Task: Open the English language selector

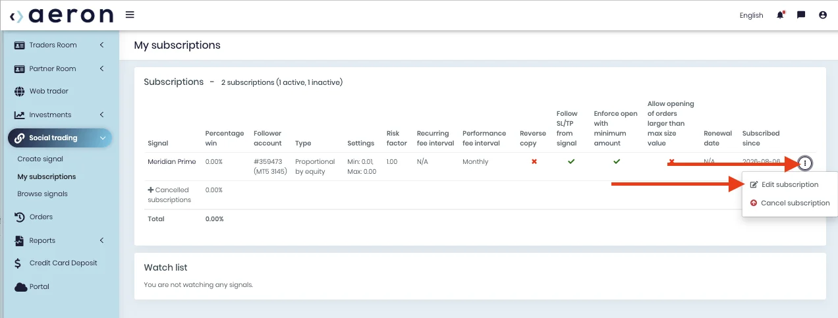Action: coord(751,15)
